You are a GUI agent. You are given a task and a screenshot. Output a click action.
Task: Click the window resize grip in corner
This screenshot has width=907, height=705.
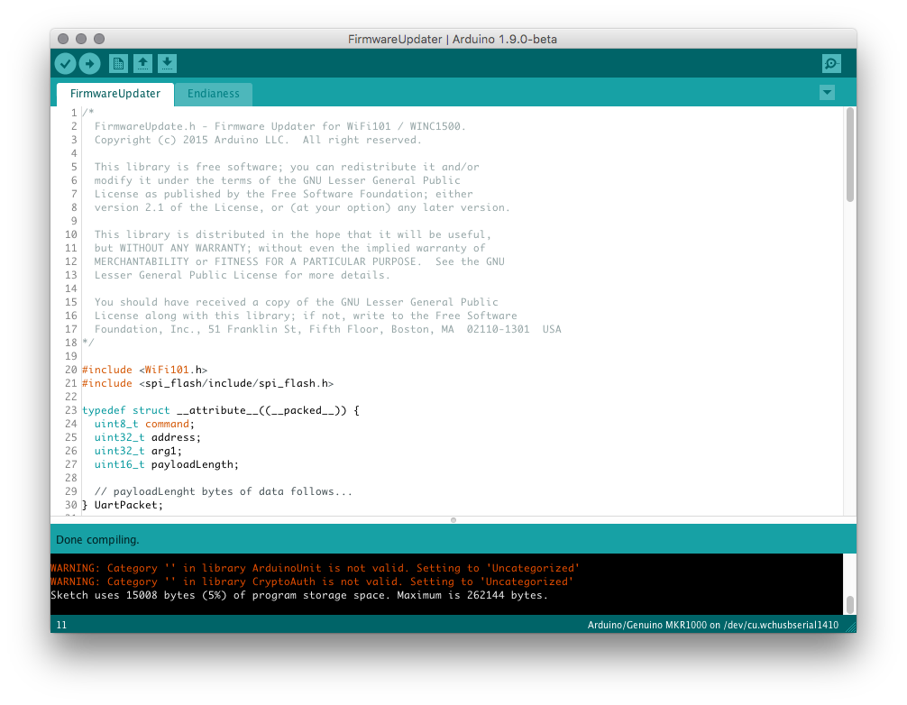point(849,625)
